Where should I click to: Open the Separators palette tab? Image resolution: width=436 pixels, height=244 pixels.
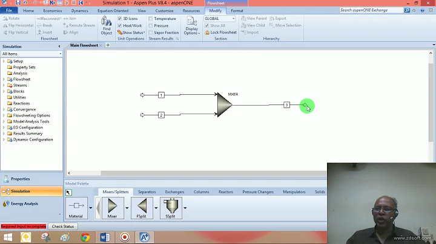(147, 192)
